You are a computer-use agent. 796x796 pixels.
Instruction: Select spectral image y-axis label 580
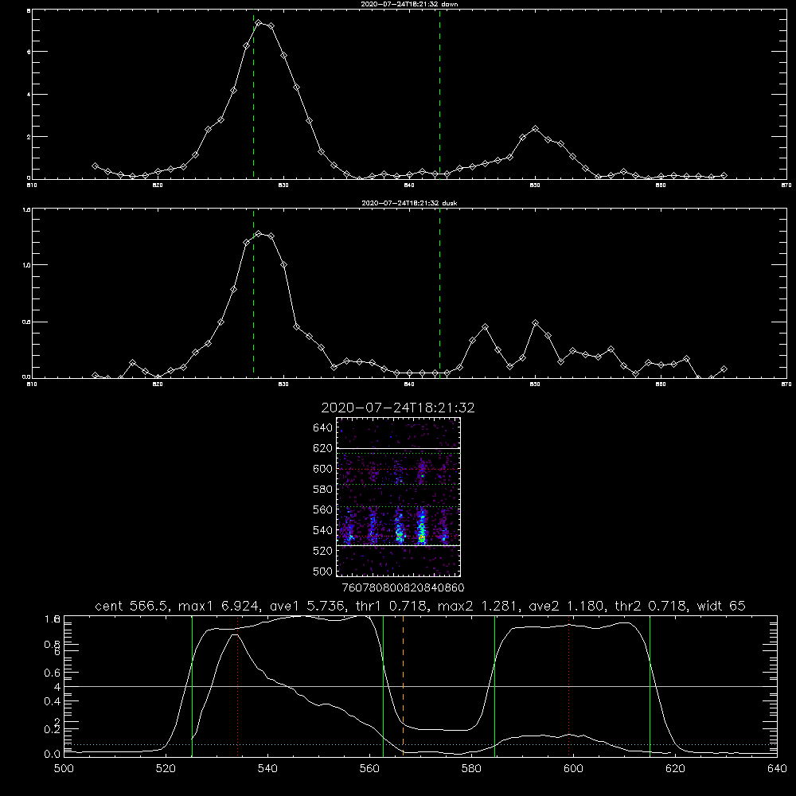pos(323,490)
